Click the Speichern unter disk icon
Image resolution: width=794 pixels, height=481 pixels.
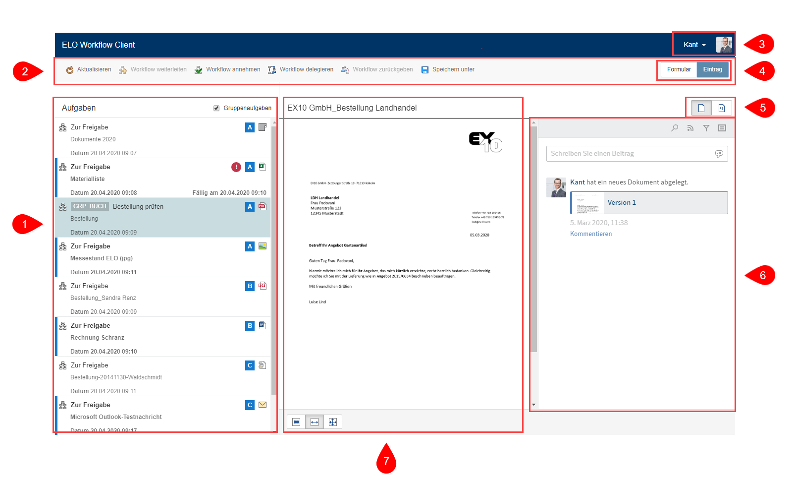pos(425,70)
